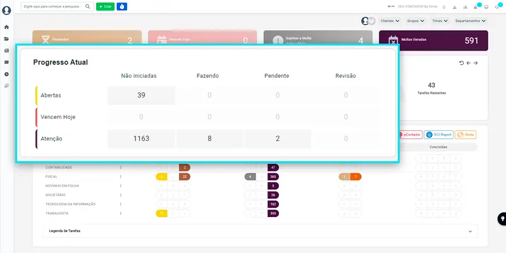The width and height of the screenshot is (506, 253).
Task: Click the blue timer button beside Criar
Action: tap(122, 6)
